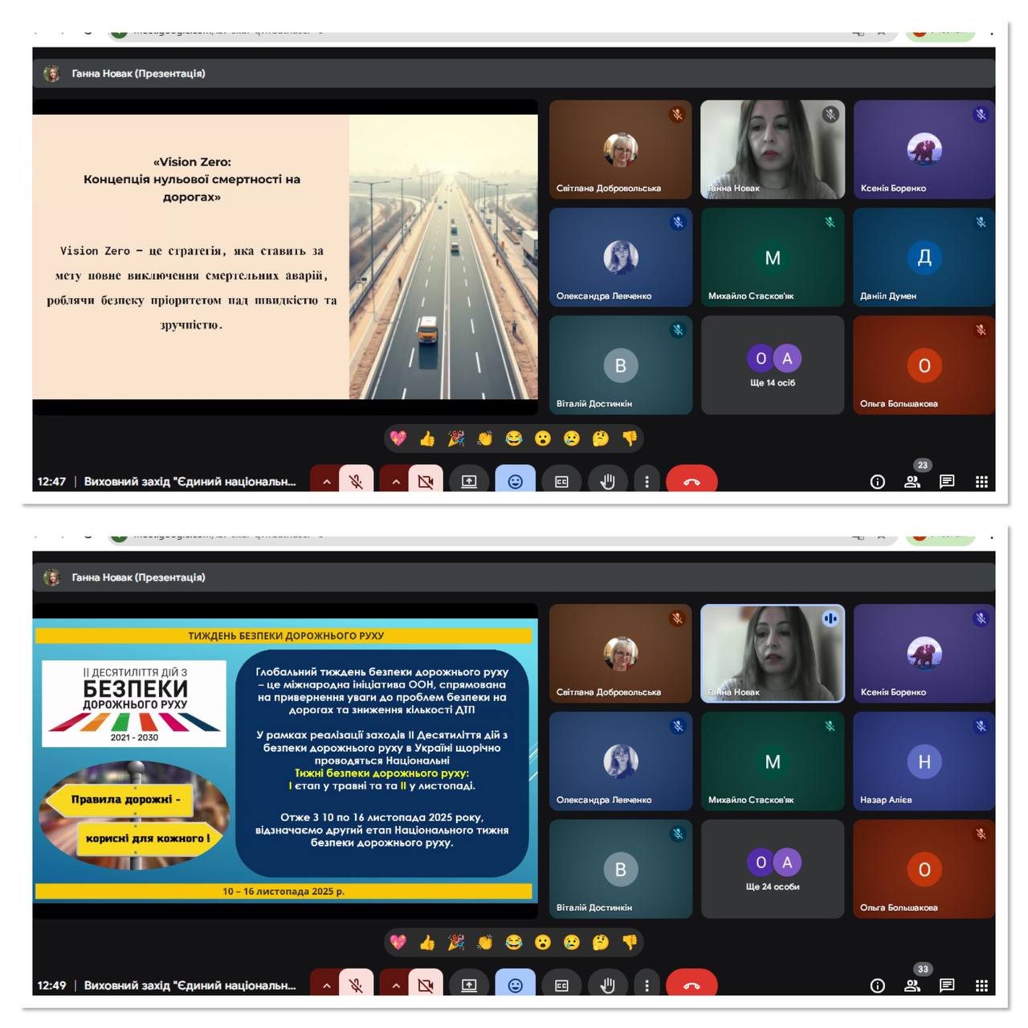Open people list showing 23 participants
Viewport: 1028px width, 1028px height.
click(912, 481)
